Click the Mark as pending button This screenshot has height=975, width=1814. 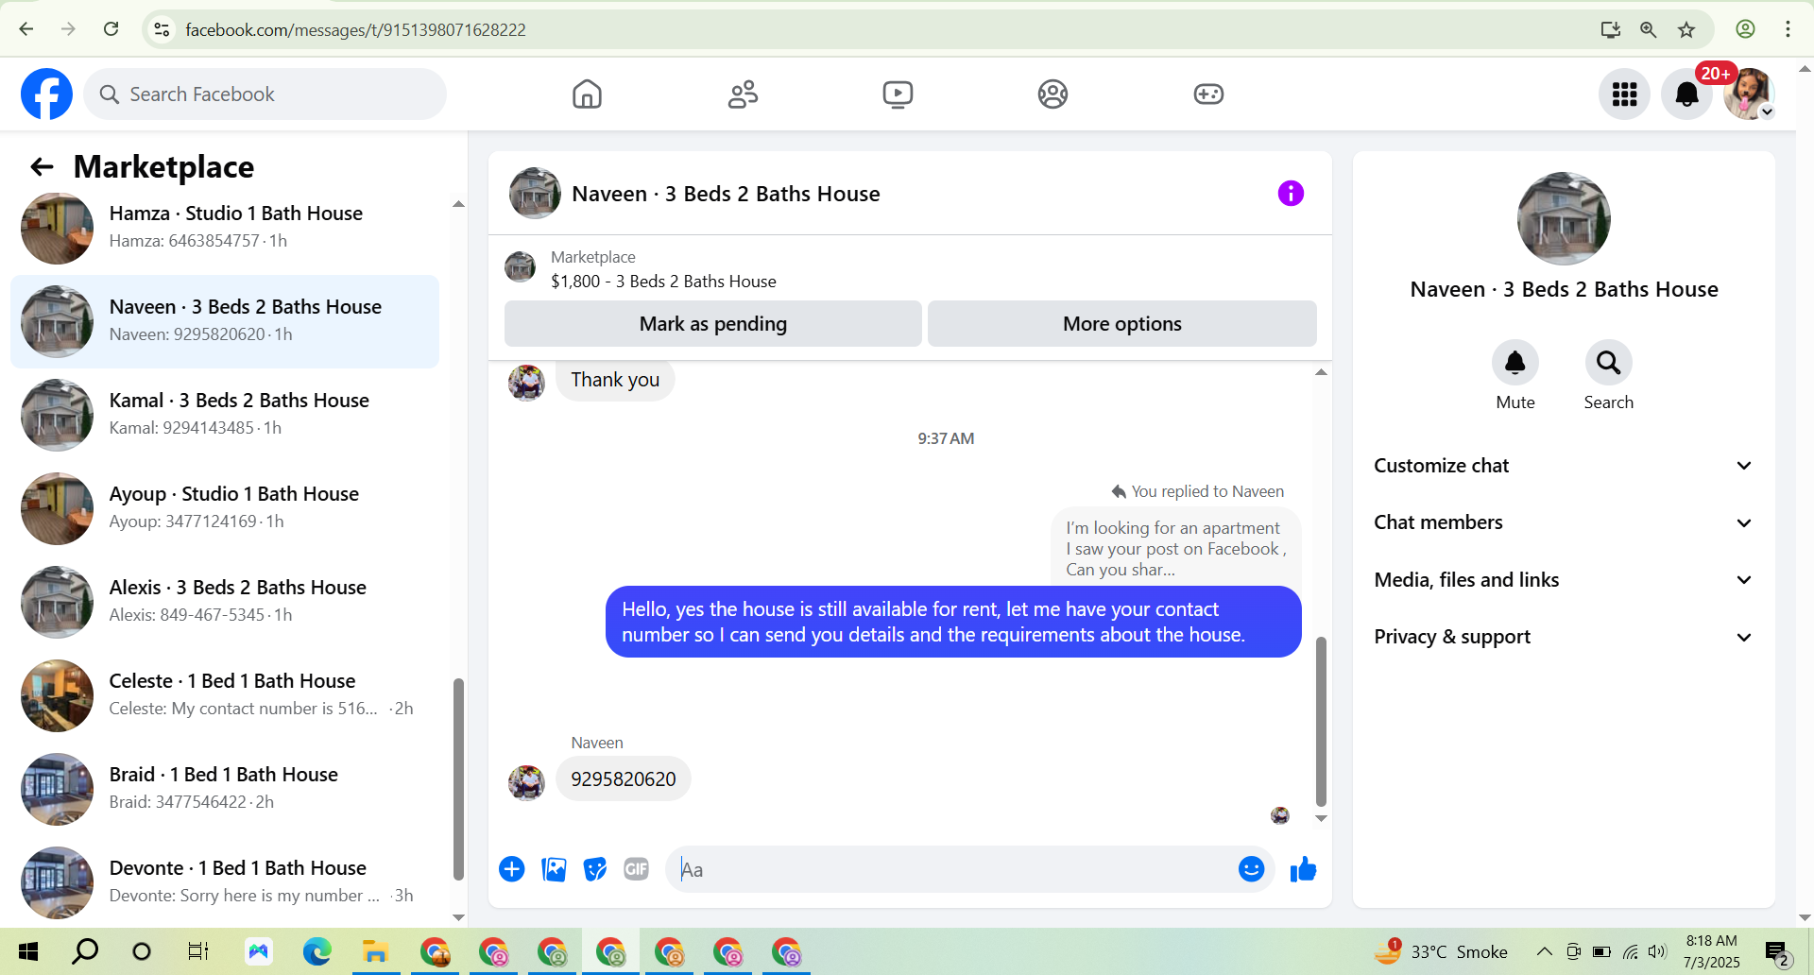point(713,324)
